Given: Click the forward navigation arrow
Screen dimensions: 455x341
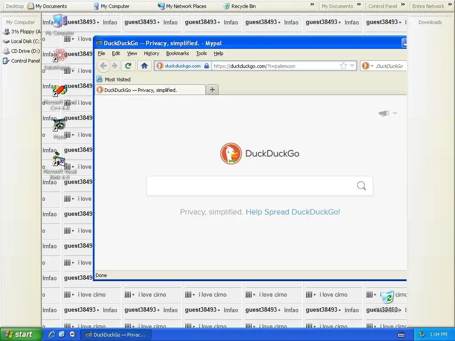Looking at the screenshot, I should point(115,66).
